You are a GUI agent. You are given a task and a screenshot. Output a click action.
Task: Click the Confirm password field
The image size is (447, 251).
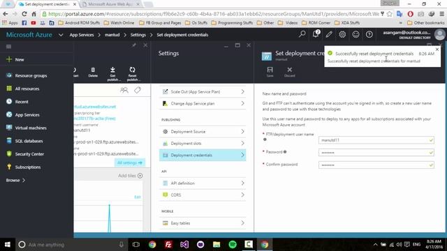coord(376,165)
